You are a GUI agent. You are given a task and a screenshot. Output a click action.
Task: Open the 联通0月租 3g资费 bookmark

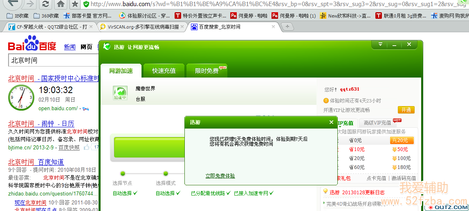pos(401,16)
